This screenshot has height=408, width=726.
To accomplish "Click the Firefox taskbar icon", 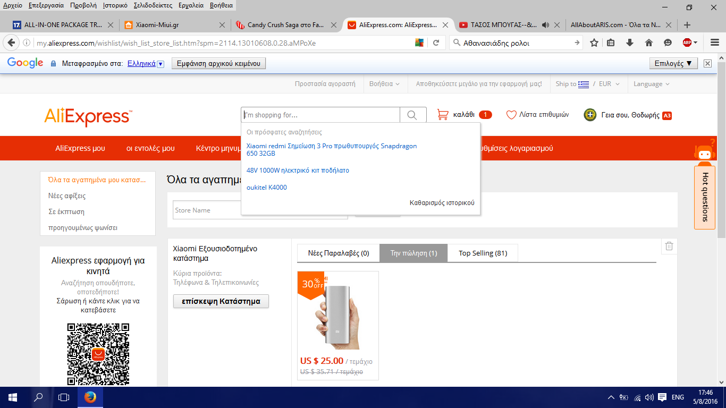I will 90,397.
